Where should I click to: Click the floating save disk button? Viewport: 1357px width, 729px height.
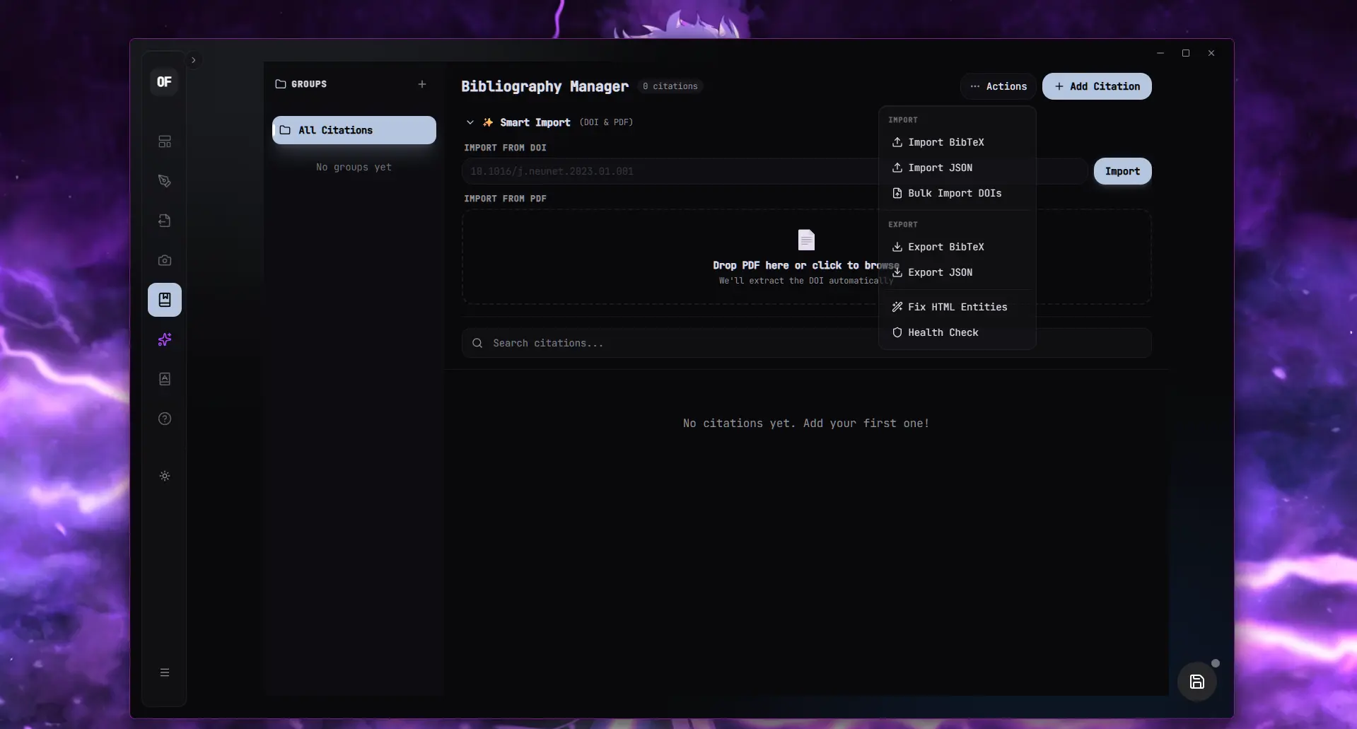[x=1196, y=682]
